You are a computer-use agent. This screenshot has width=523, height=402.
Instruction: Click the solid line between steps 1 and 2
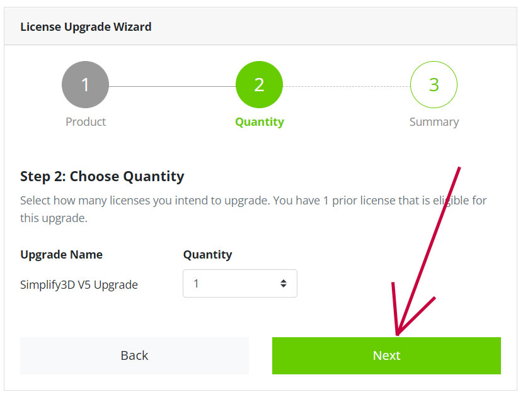[x=172, y=86]
